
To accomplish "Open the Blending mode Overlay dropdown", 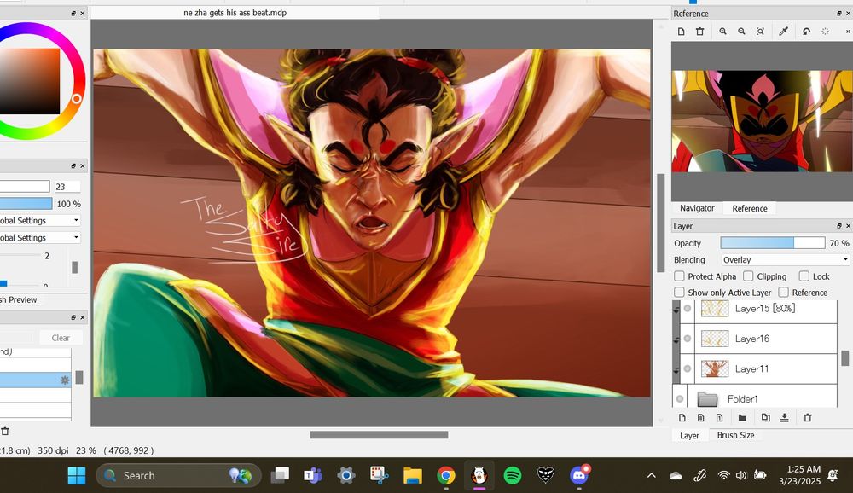I will click(x=785, y=260).
